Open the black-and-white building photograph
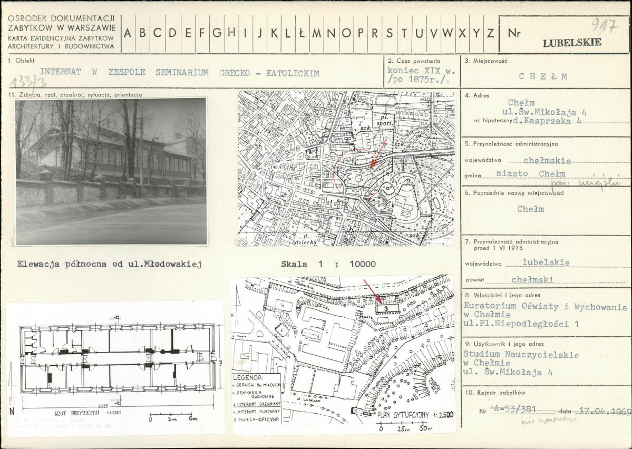The height and width of the screenshot is (449, 632). (x=111, y=171)
